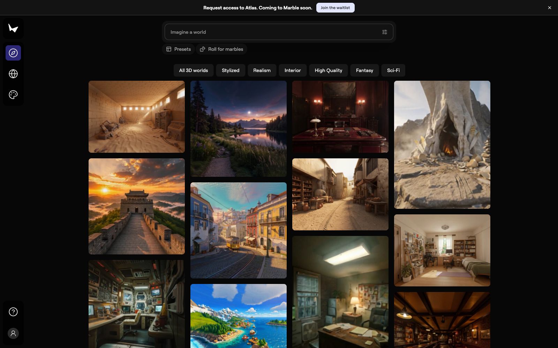Screen dimensions: 558x348
Task: Open the spaceship control room world
Action: pyautogui.click(x=137, y=304)
